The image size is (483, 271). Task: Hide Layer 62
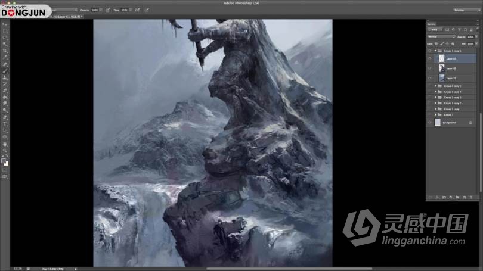(x=430, y=68)
